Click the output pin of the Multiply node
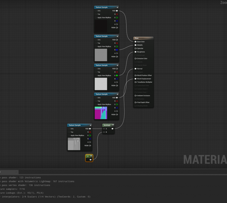This screenshot has width=227, height=203. point(112,129)
